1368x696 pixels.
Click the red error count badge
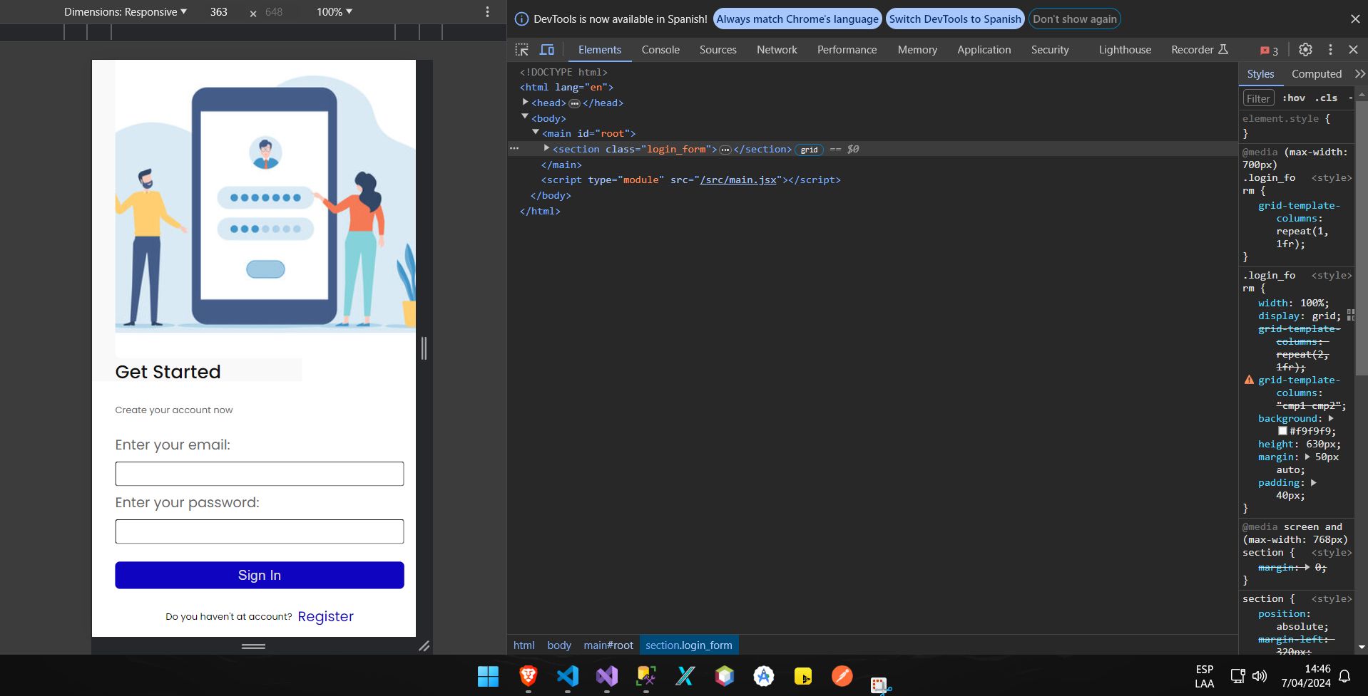(x=1269, y=51)
